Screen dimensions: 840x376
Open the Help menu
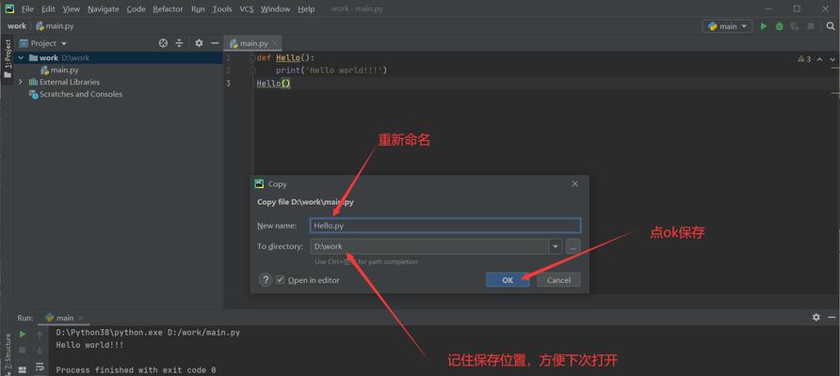click(306, 9)
